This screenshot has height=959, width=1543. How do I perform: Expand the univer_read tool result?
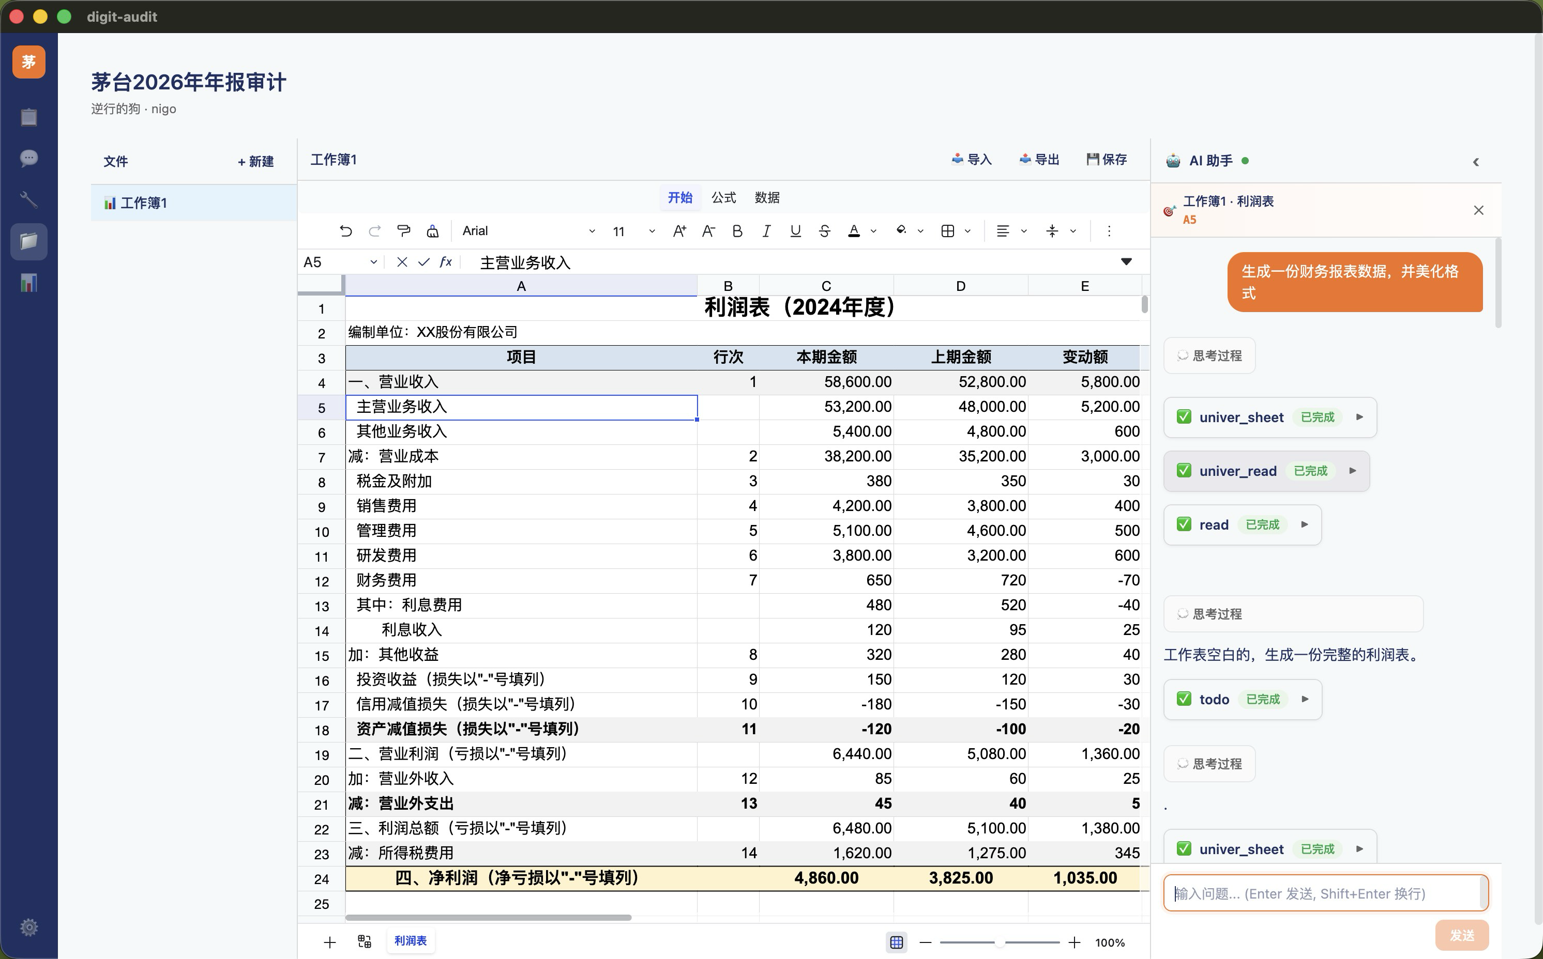(1266, 471)
